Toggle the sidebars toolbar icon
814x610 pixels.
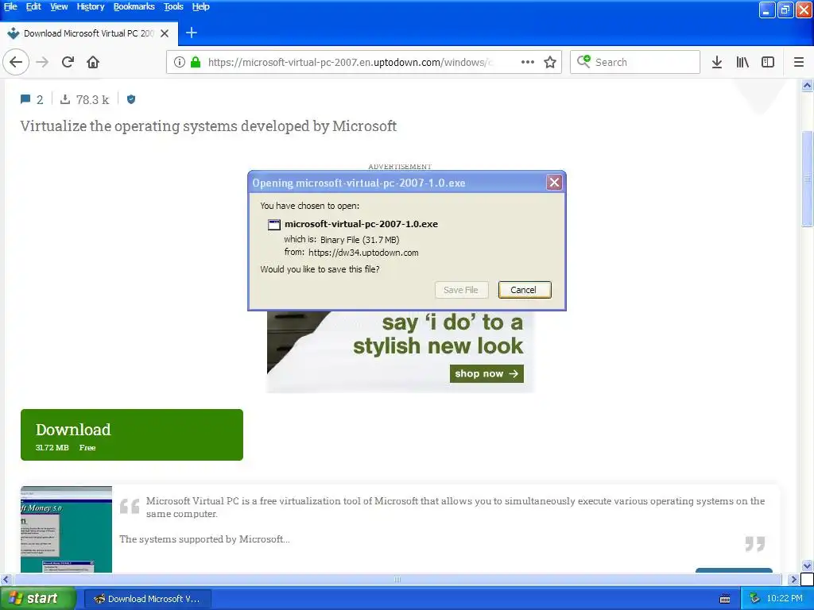767,62
